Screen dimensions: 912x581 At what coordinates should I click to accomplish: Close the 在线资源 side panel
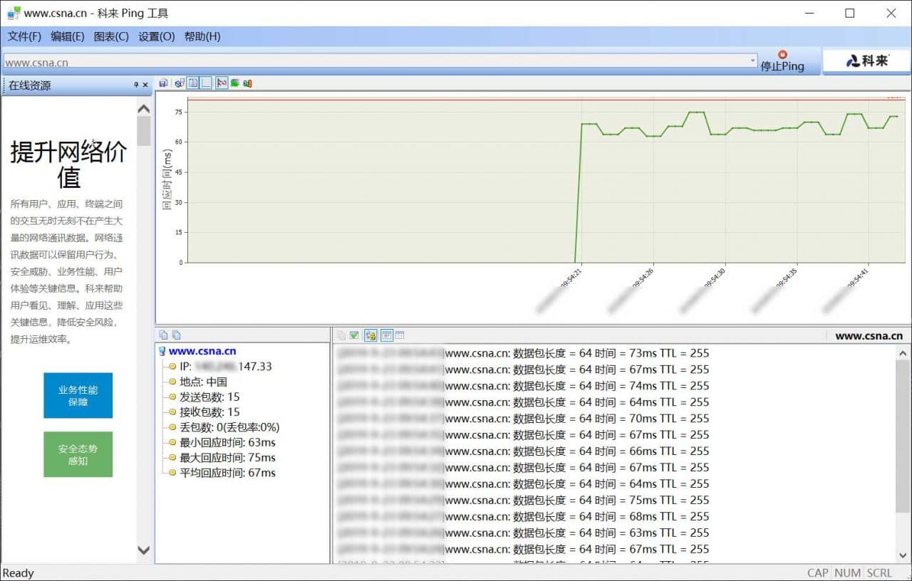tap(145, 85)
